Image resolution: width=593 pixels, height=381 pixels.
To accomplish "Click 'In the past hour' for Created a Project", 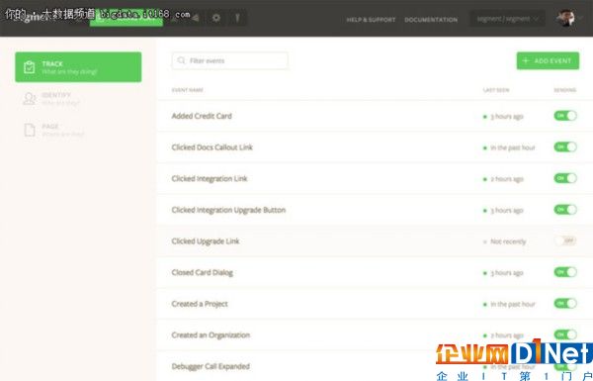I will [513, 304].
